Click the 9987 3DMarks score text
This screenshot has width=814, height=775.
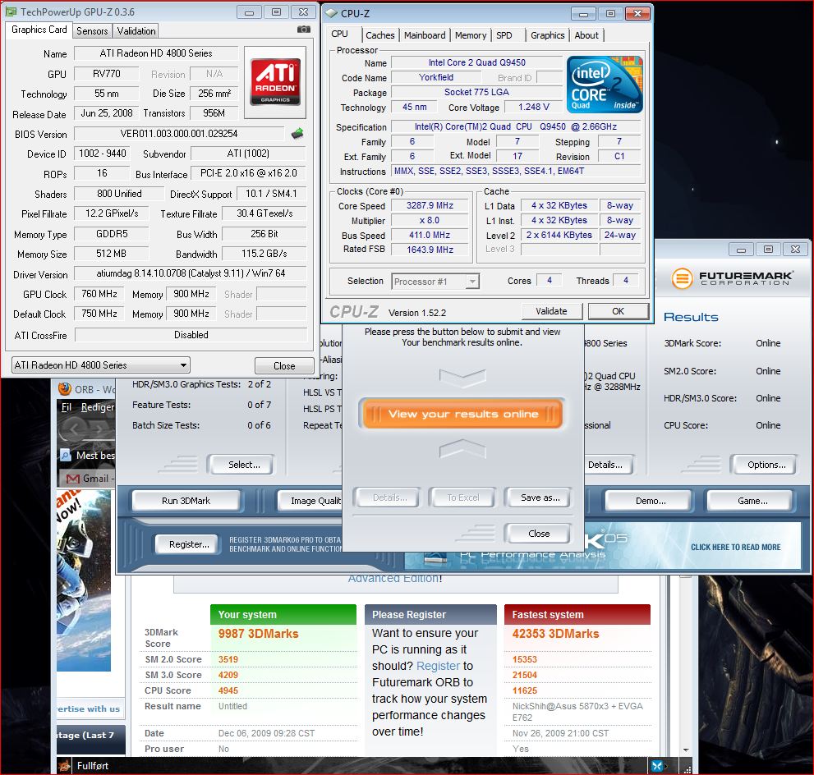[x=258, y=634]
